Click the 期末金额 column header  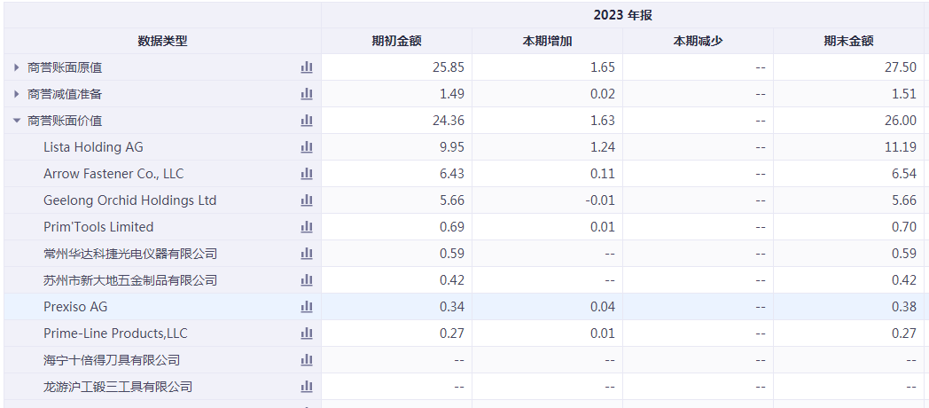(x=848, y=41)
